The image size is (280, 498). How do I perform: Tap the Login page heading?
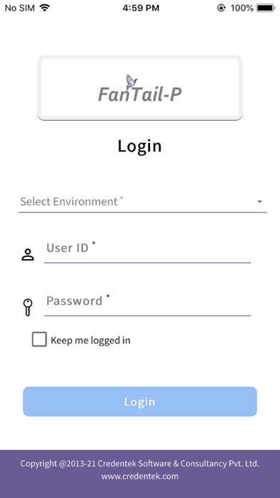pyautogui.click(x=140, y=146)
